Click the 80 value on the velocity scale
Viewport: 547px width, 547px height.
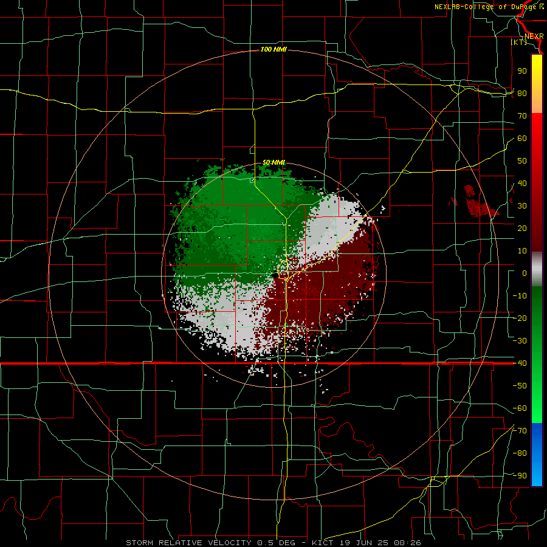pyautogui.click(x=522, y=94)
